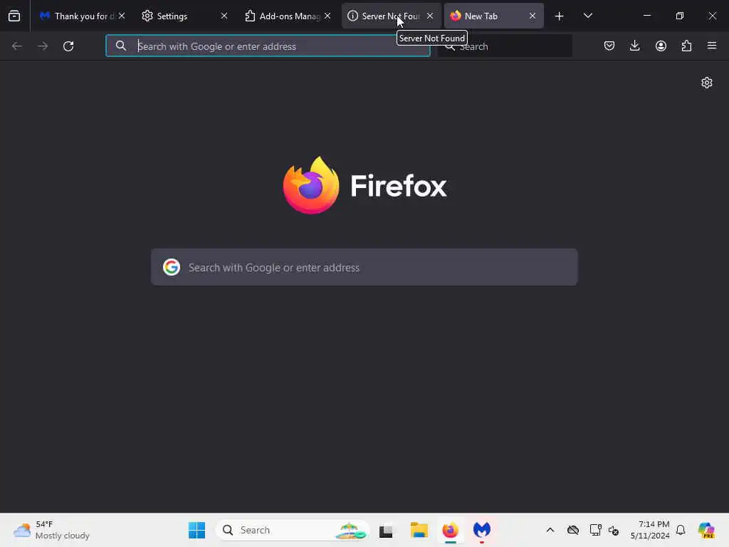
Task: Reload the current page
Action: tap(68, 46)
